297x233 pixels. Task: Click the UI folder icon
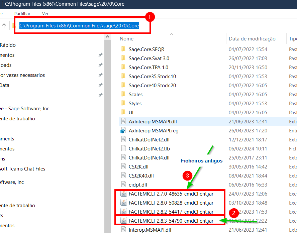(123, 112)
